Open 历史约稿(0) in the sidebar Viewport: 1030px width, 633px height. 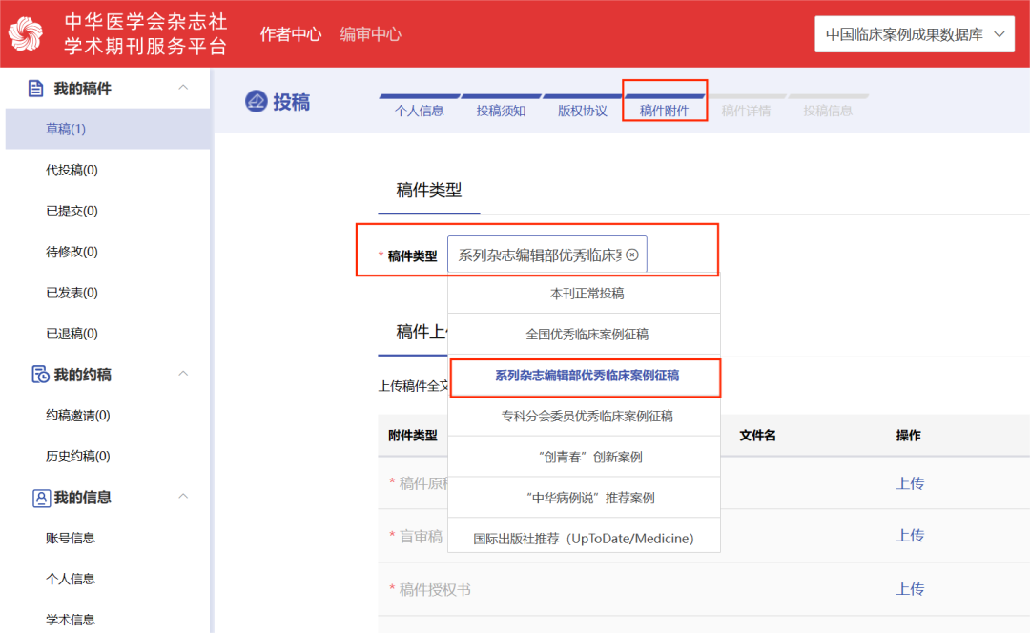tap(77, 456)
